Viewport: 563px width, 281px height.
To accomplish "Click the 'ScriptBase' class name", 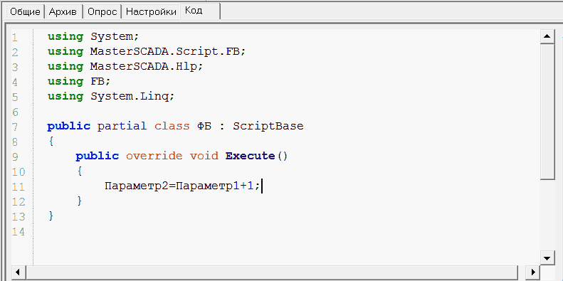I will point(268,127).
